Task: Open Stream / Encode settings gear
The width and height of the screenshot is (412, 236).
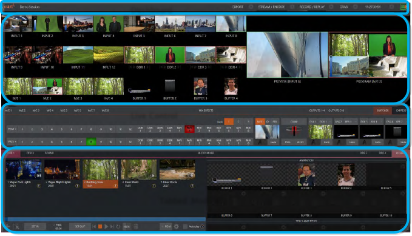Action: tap(292, 7)
